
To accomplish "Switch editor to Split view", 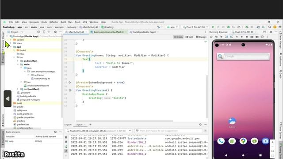I will pos(189,37).
